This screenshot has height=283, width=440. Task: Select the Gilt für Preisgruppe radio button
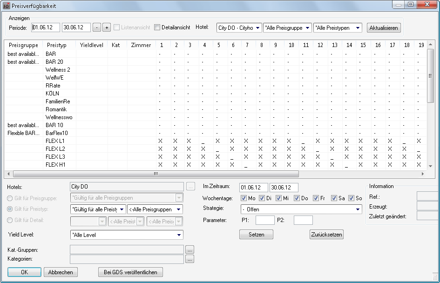[x=10, y=198]
